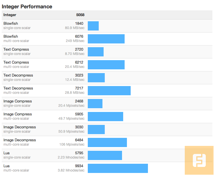Select the Image Decompress single-core score 3030
217x179 pixels.
(79, 127)
